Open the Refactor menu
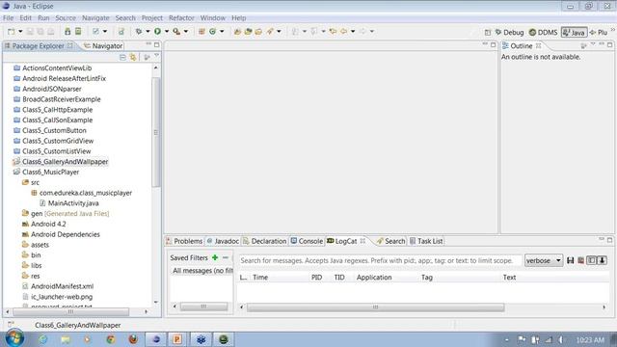The height and width of the screenshot is (347, 617). pyautogui.click(x=181, y=18)
